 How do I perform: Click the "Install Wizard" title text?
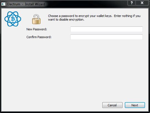pos(35,4)
